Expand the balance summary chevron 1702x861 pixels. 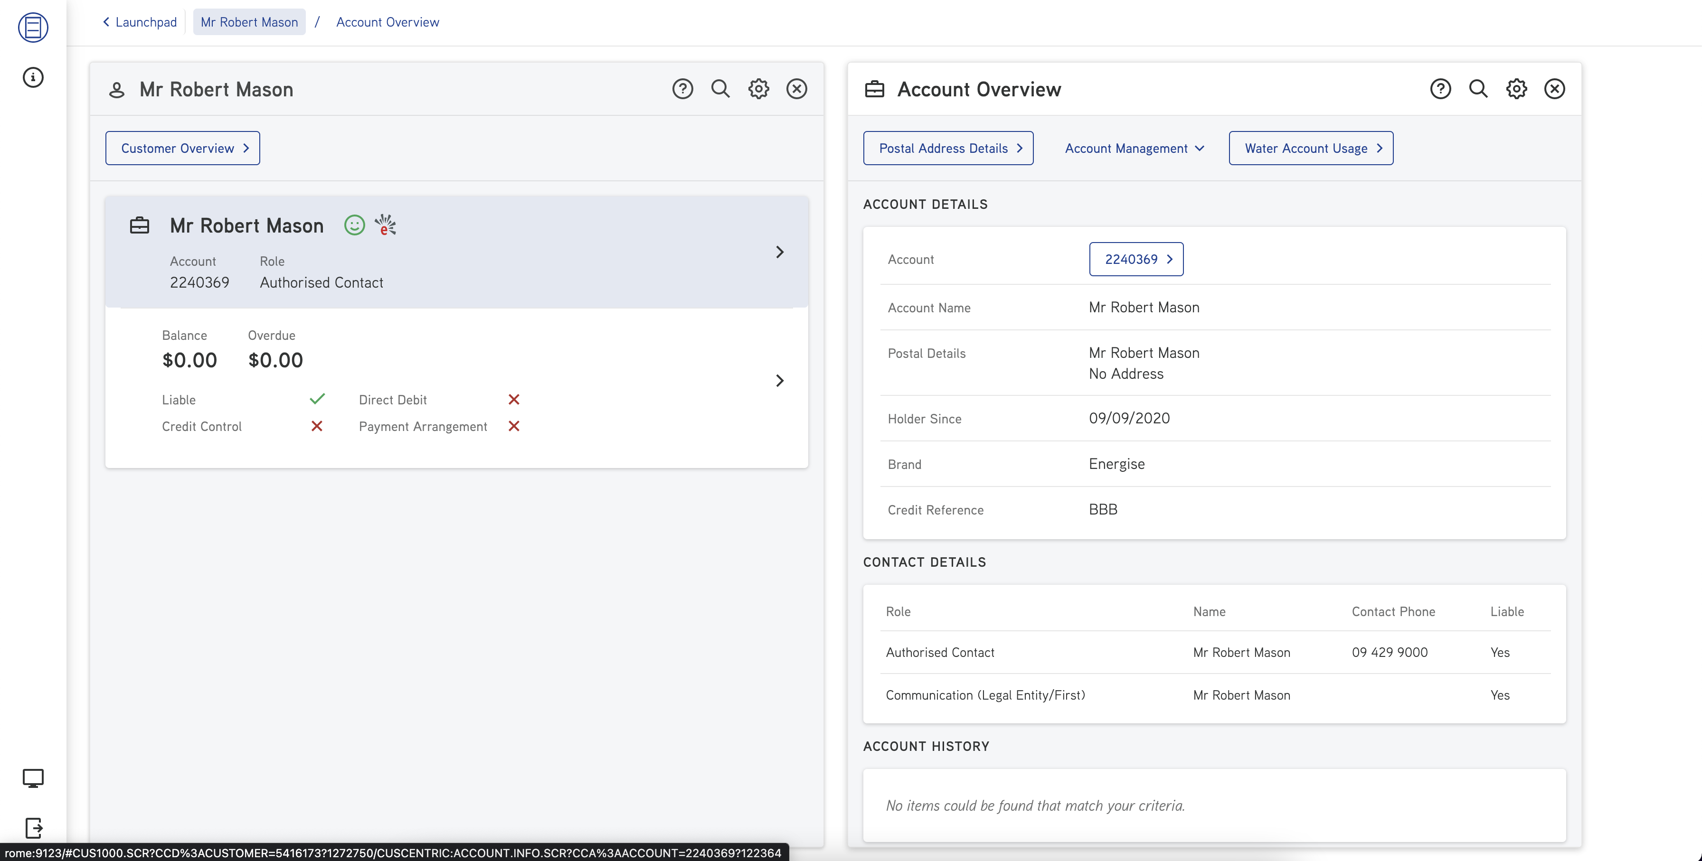(x=780, y=380)
